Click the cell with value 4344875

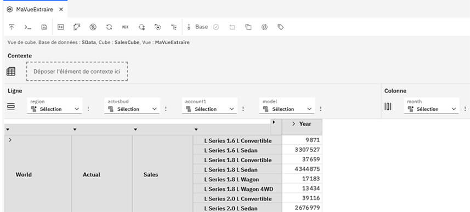point(302,169)
